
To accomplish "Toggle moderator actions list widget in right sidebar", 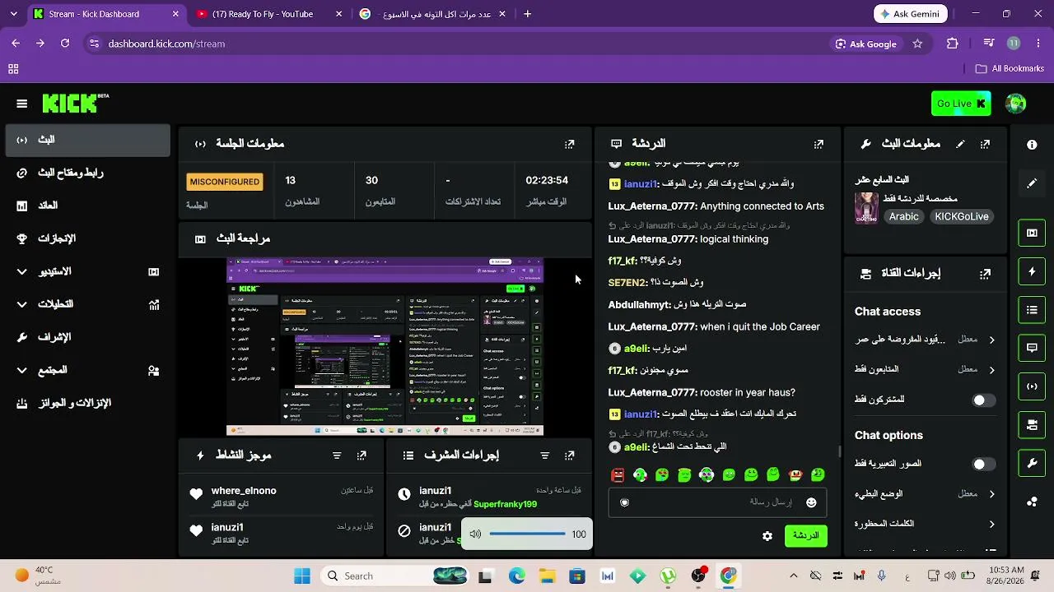I will [1032, 310].
